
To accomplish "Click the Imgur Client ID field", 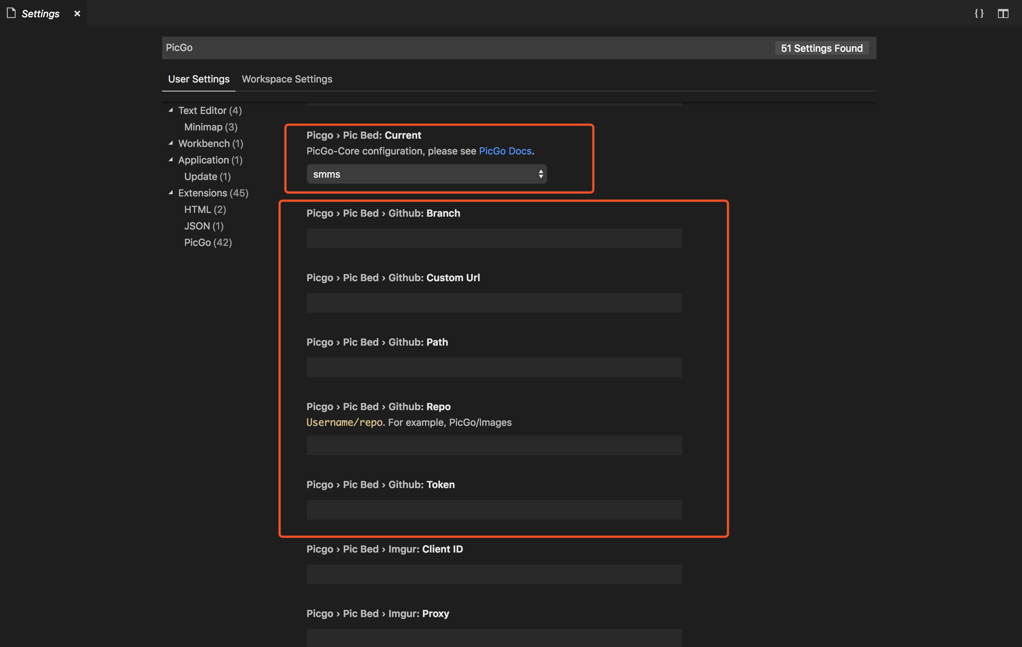I will (x=494, y=574).
